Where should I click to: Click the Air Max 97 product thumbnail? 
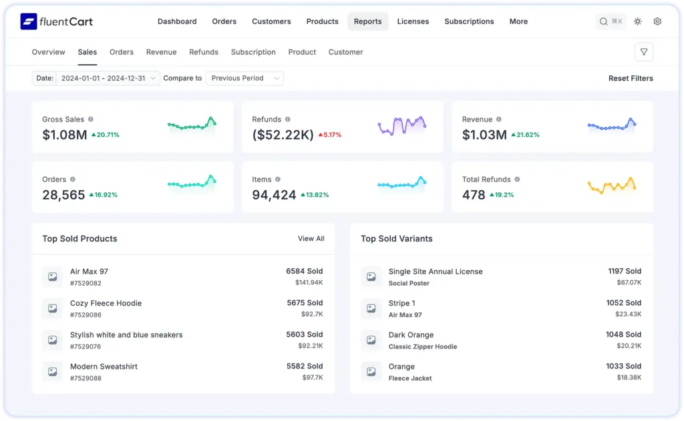(x=53, y=276)
